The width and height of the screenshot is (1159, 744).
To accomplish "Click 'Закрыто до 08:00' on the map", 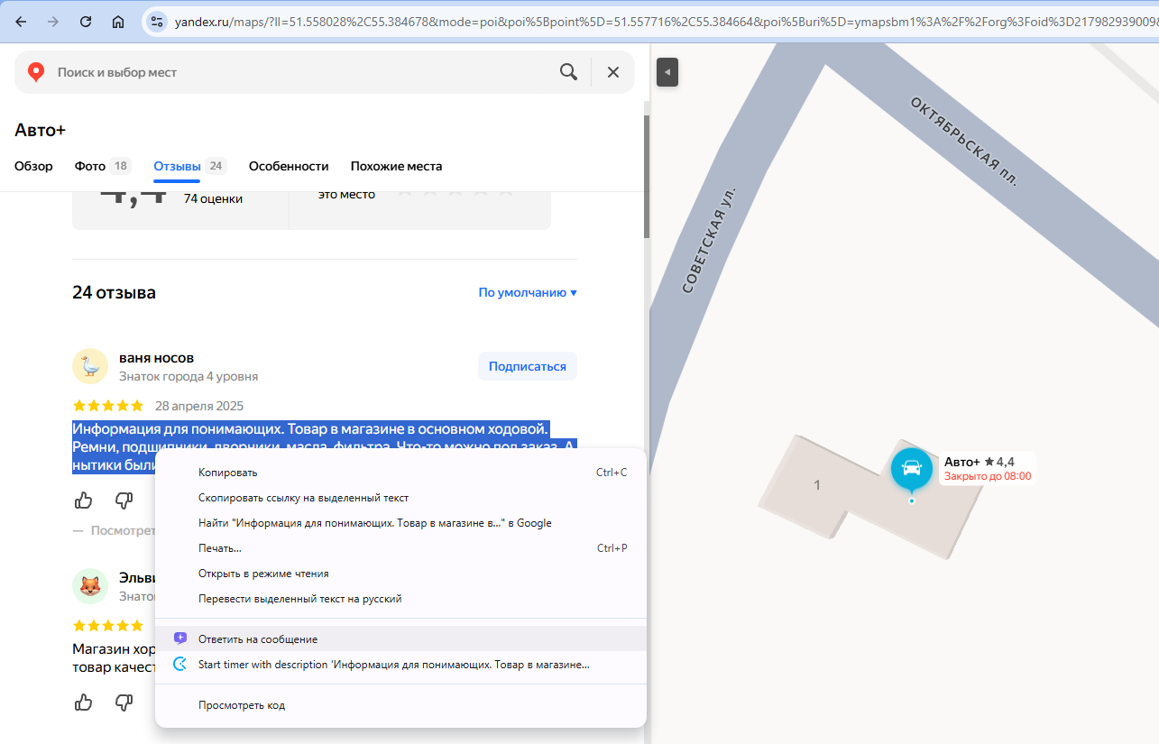I will (x=988, y=476).
